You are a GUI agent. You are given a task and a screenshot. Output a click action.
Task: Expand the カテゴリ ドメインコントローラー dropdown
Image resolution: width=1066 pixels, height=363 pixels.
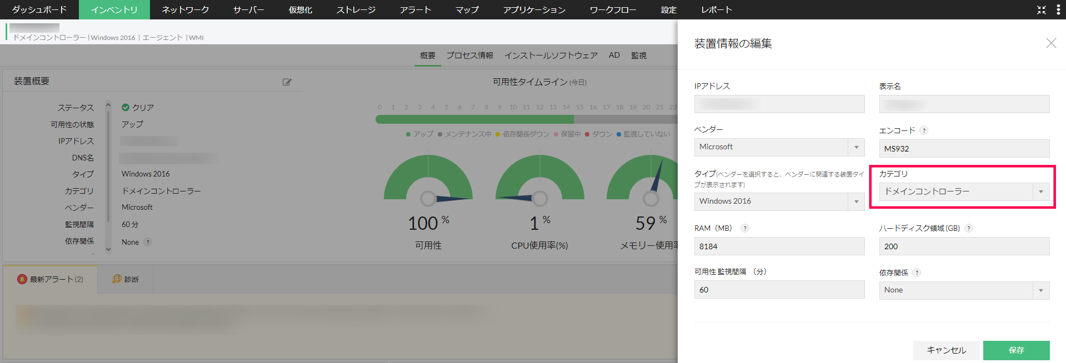coord(964,191)
